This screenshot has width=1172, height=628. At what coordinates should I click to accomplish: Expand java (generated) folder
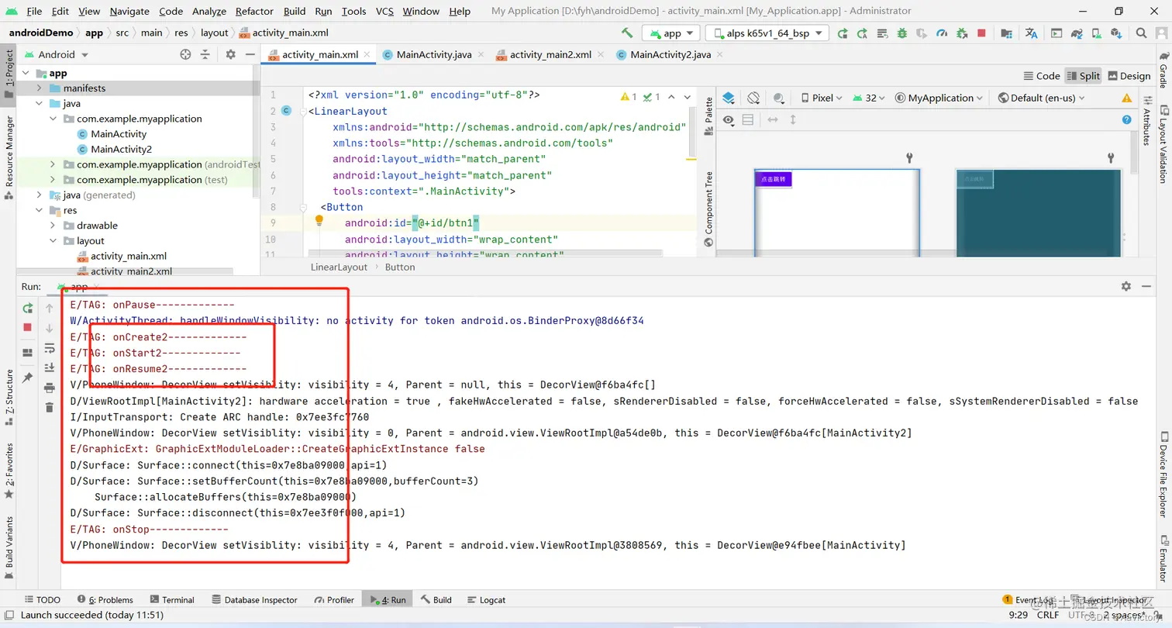[39, 195]
